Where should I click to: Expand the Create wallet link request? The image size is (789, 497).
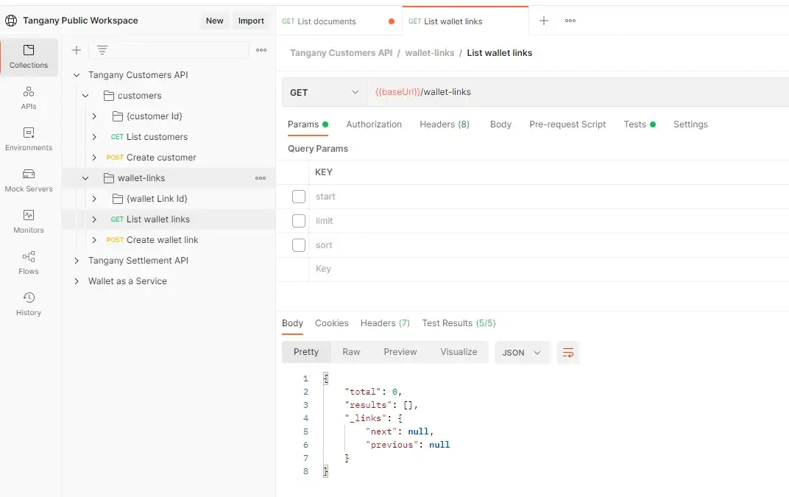tap(94, 240)
